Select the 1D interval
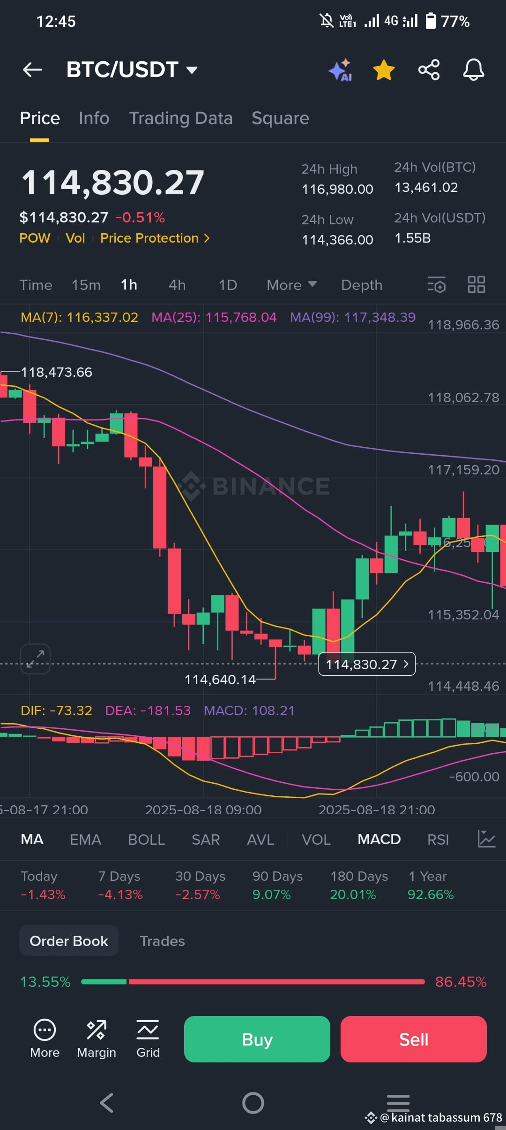 [x=228, y=285]
